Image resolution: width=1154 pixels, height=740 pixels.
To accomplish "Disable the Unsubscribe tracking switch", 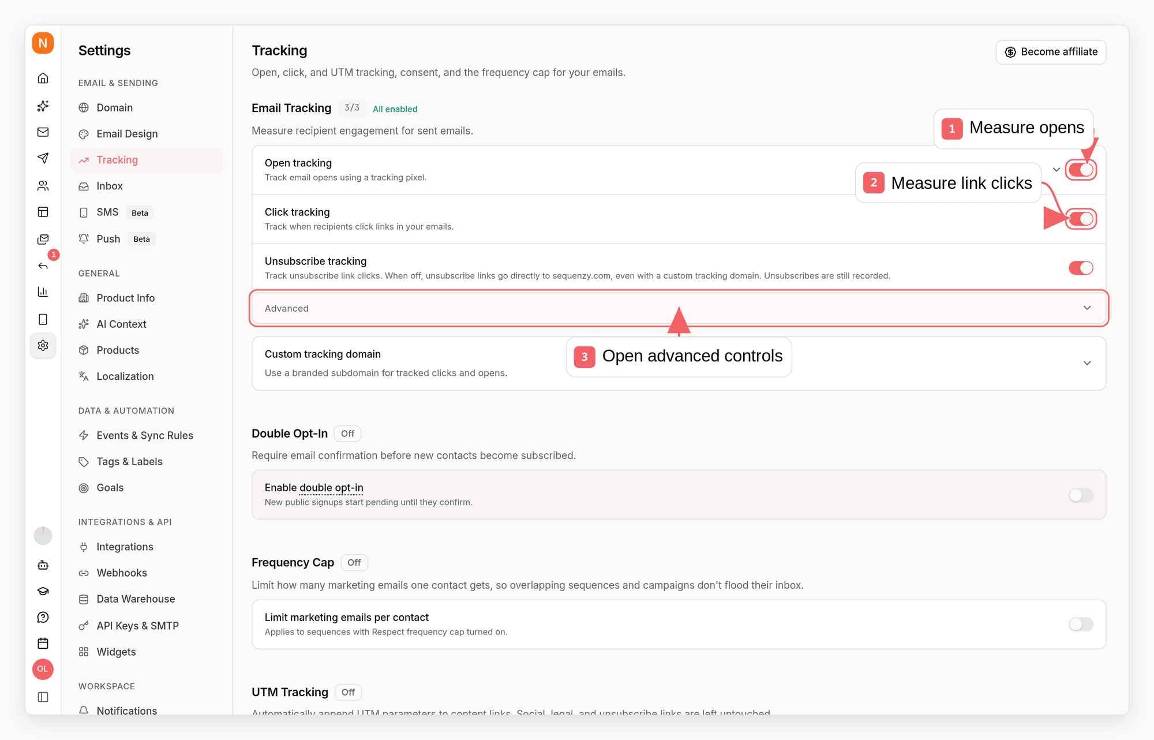I will click(1081, 268).
